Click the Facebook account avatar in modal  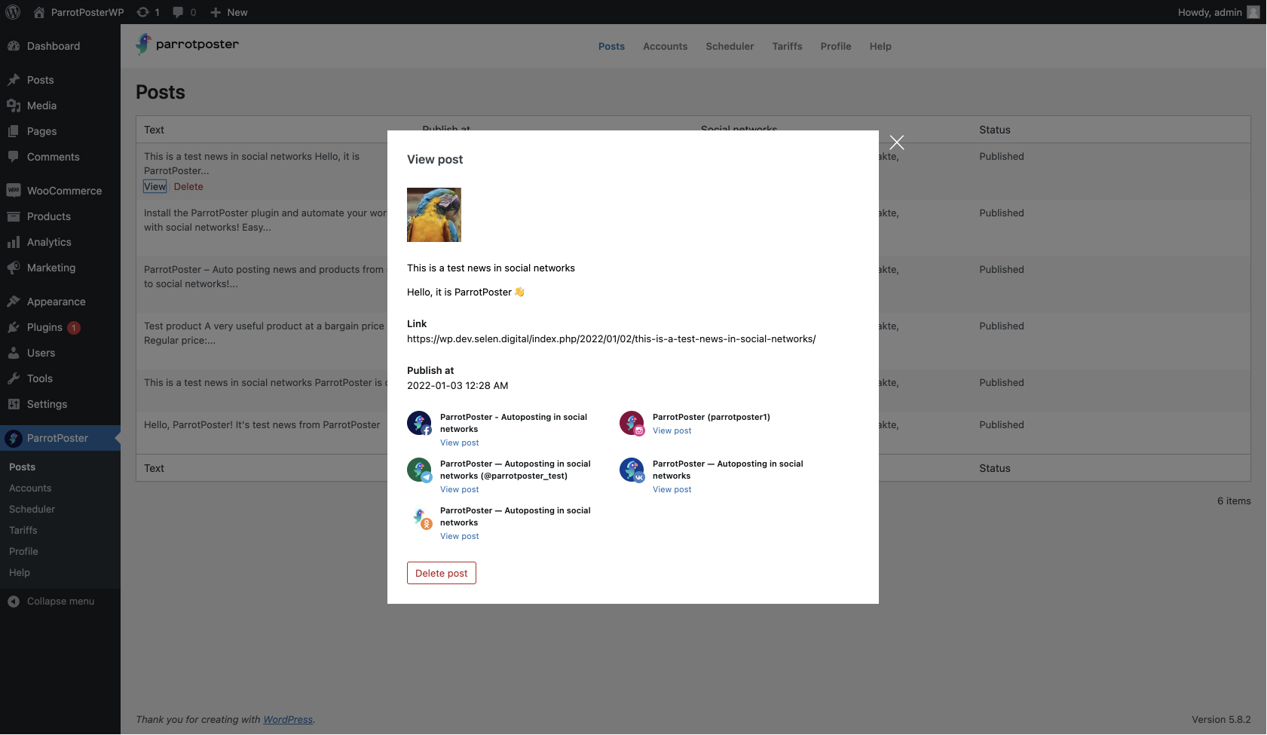point(419,423)
